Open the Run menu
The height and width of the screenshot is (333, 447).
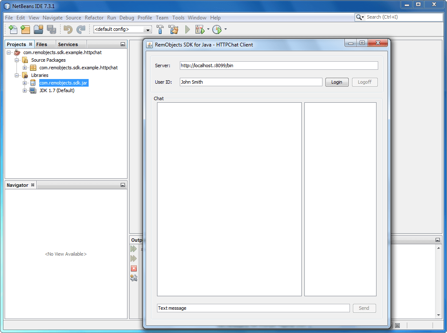[x=111, y=18]
